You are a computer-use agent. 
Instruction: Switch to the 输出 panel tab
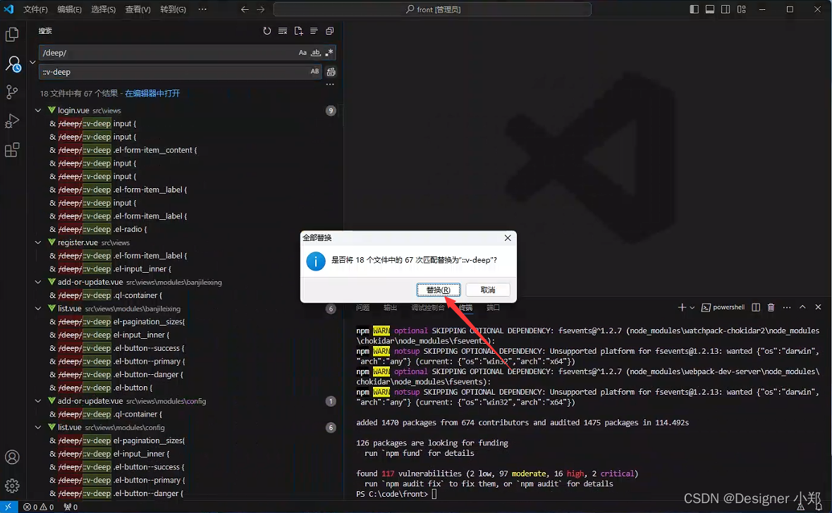(x=390, y=308)
